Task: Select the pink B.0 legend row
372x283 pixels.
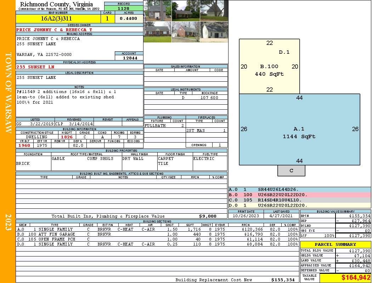Action: coord(299,195)
